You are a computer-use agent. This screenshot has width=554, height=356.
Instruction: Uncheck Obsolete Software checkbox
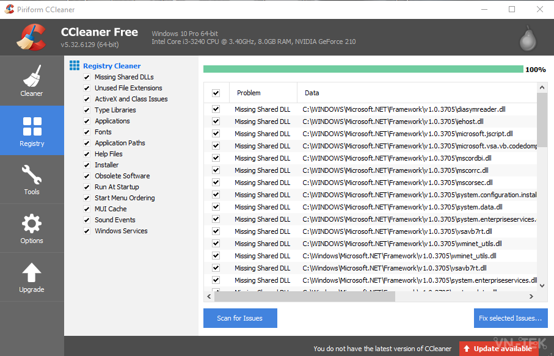coord(87,176)
